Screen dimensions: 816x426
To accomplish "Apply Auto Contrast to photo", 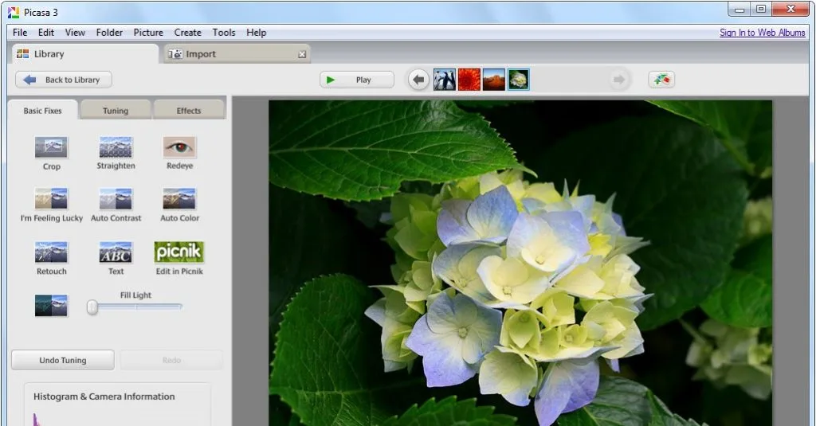I will (116, 199).
